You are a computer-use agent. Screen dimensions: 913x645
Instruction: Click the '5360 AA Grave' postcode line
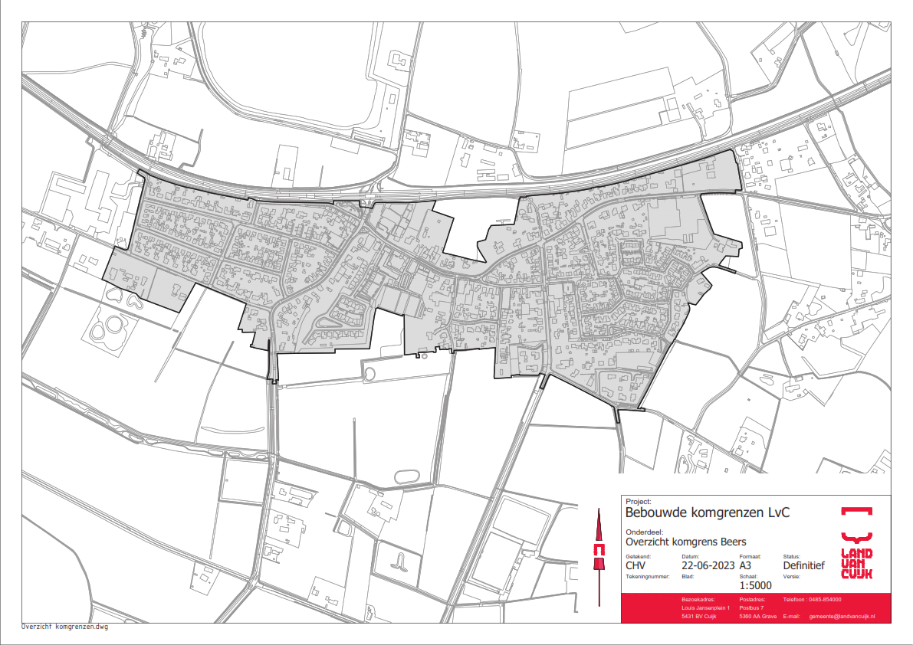(x=757, y=617)
